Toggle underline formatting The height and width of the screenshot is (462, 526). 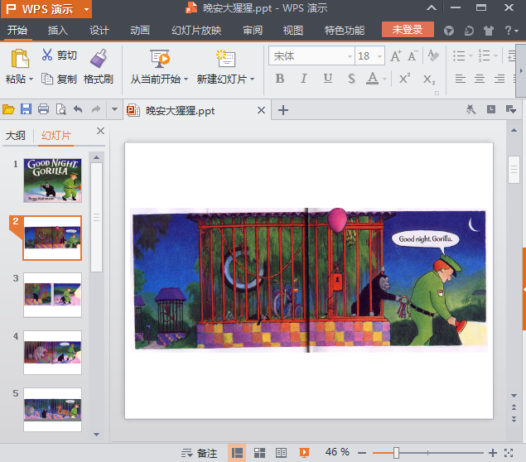(x=328, y=79)
